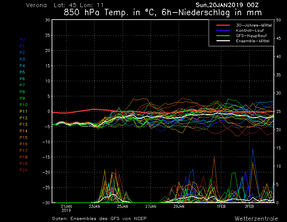
Task: Click the '35' precipitation axis value
Action: click(279, 75)
